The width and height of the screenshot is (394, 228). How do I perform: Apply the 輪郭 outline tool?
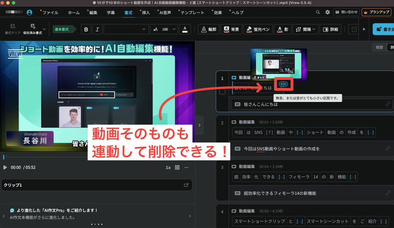[209, 29]
